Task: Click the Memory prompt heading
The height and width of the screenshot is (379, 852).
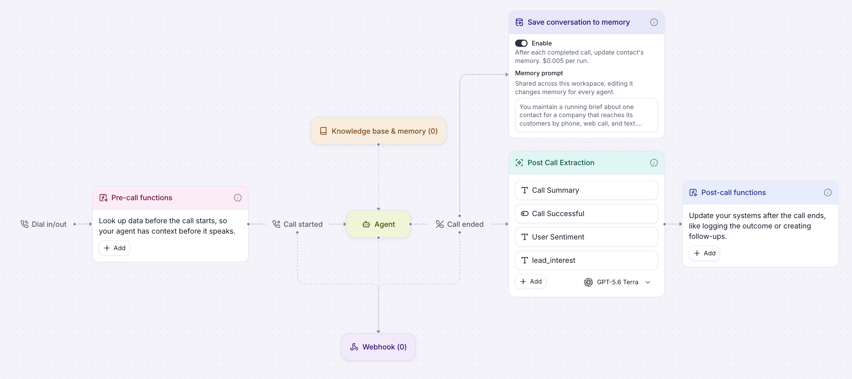Action: (539, 73)
